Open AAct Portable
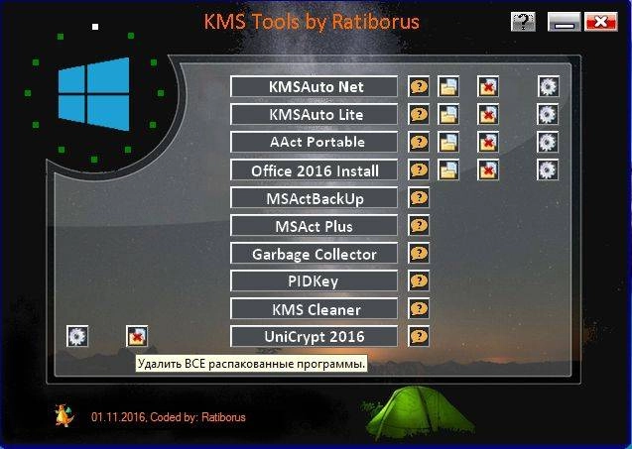Viewport: 632px width, 449px height. 314,142
